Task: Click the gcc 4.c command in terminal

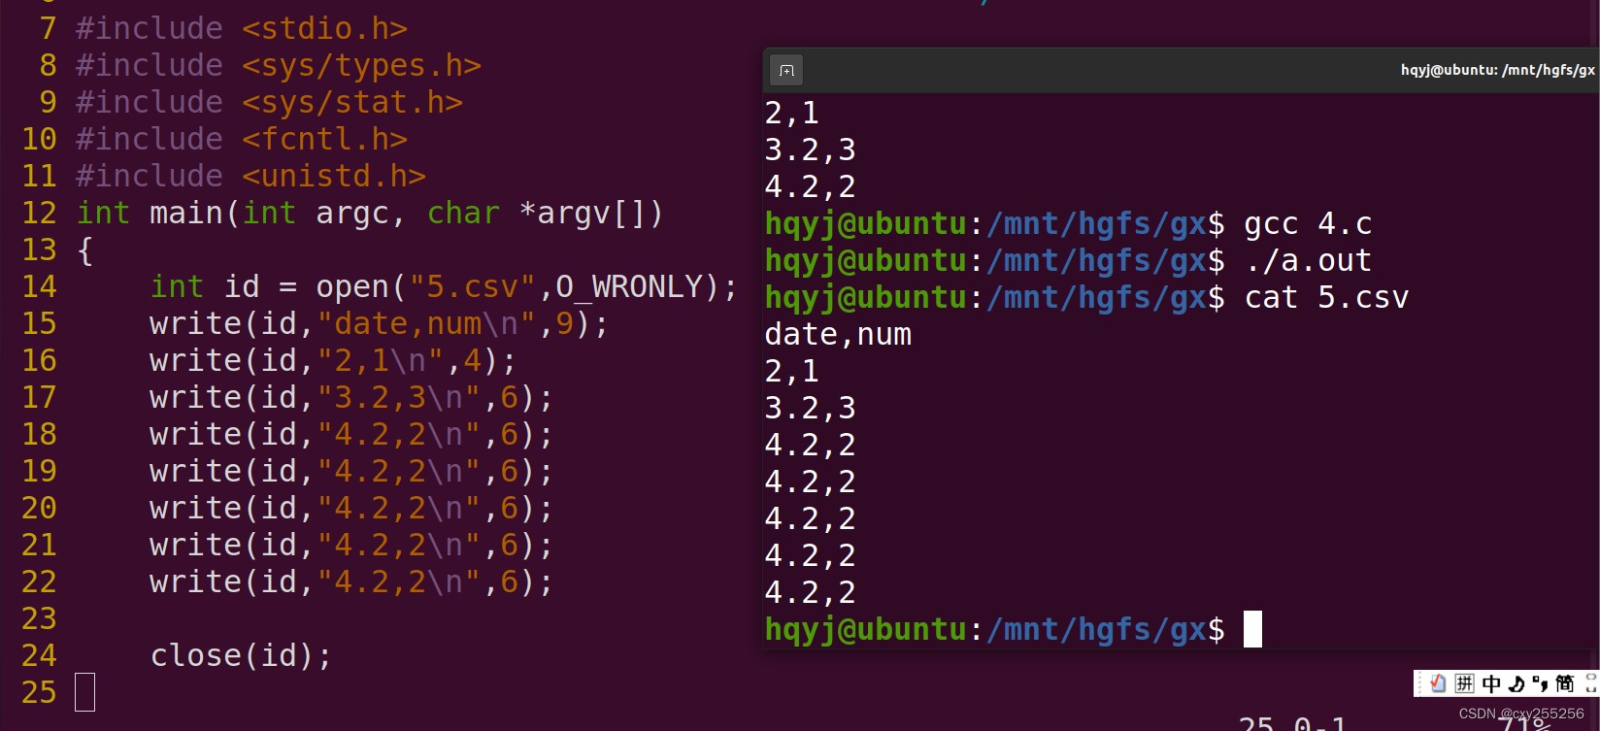Action: coord(1308,223)
